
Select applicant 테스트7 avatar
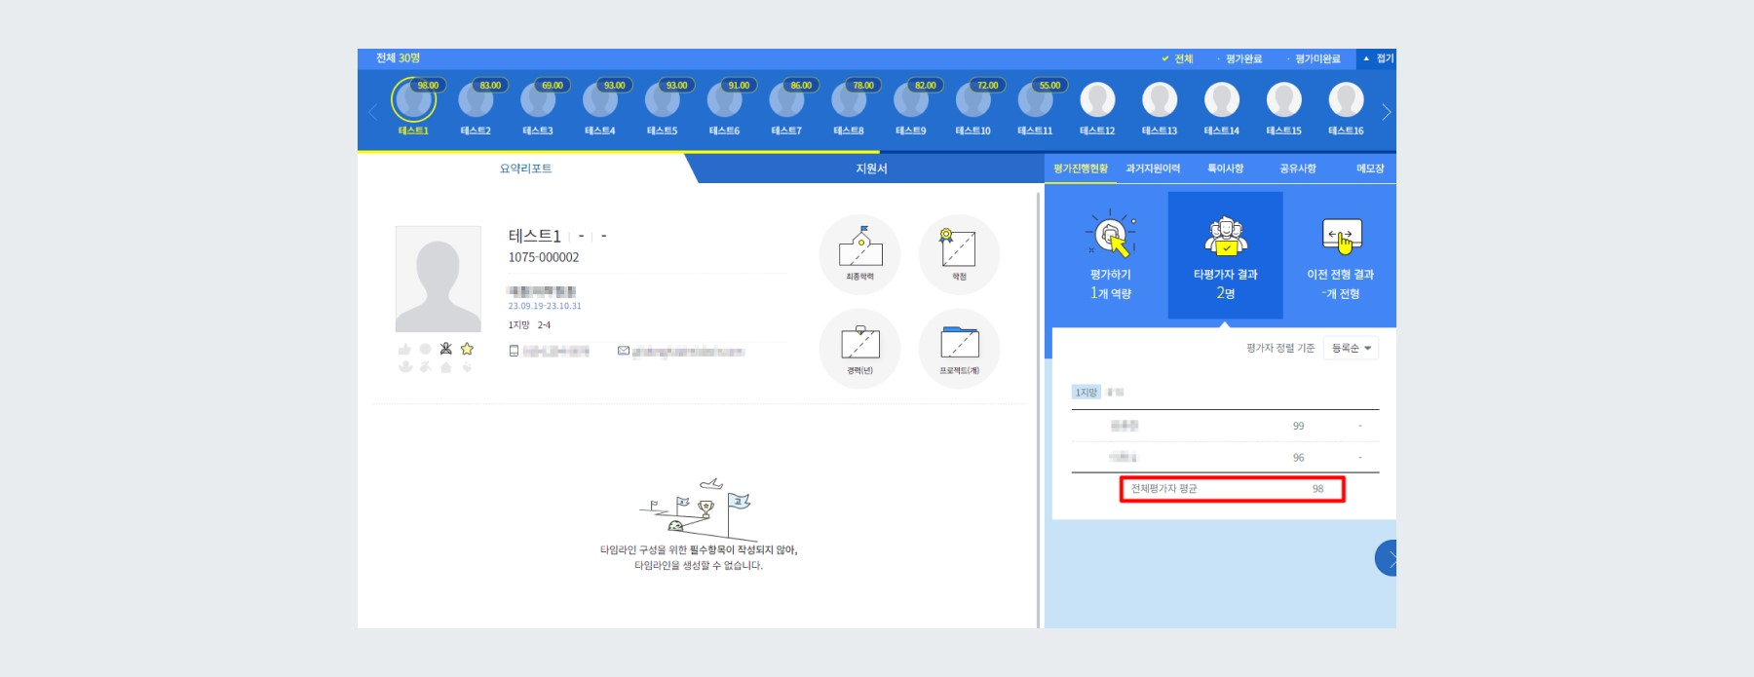786,99
